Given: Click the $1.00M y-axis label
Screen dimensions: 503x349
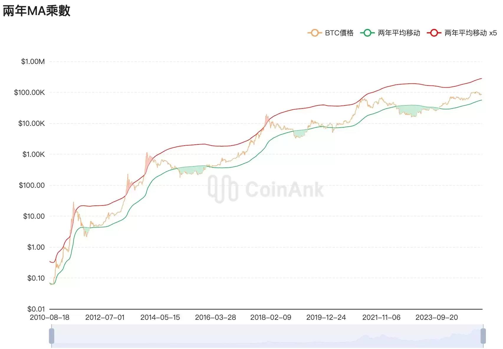Looking at the screenshot, I should [33, 62].
